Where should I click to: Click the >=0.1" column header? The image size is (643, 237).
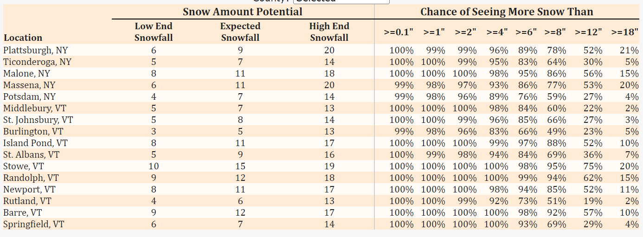click(399, 32)
